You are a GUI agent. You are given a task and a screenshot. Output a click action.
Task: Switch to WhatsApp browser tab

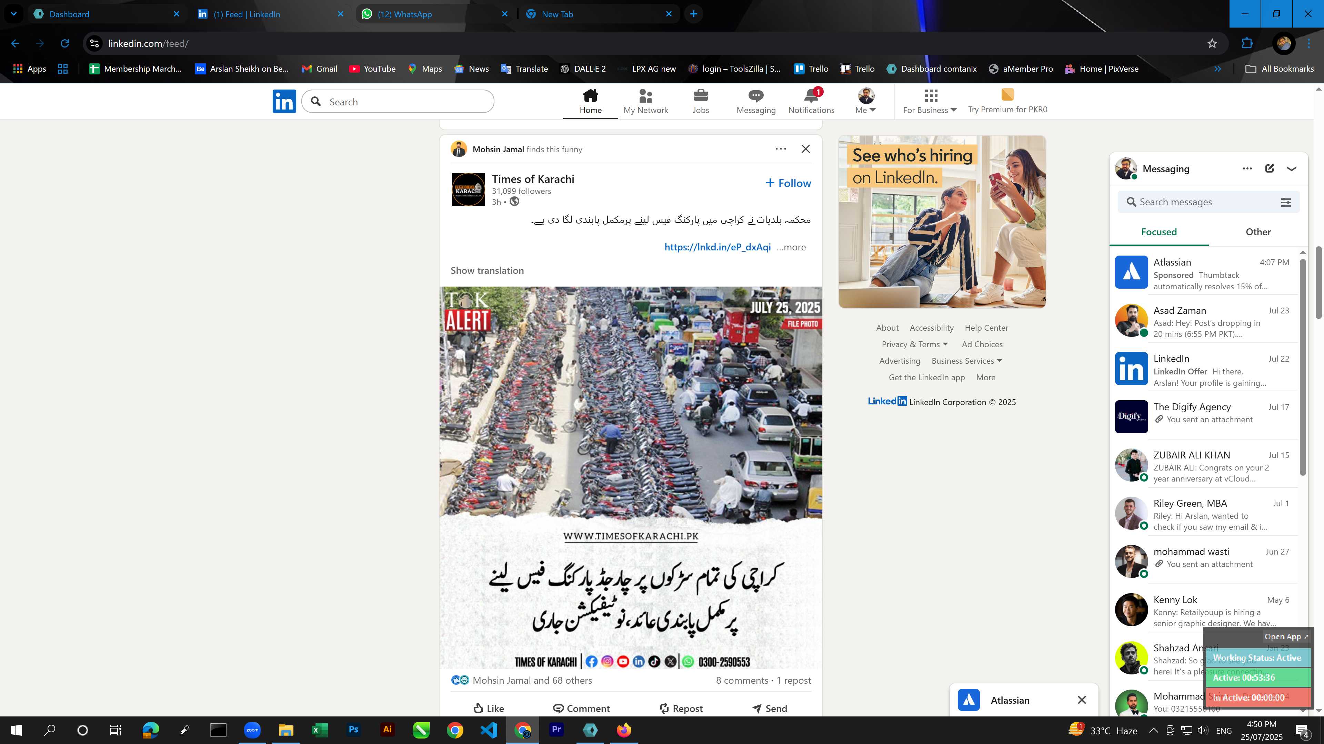(x=435, y=14)
